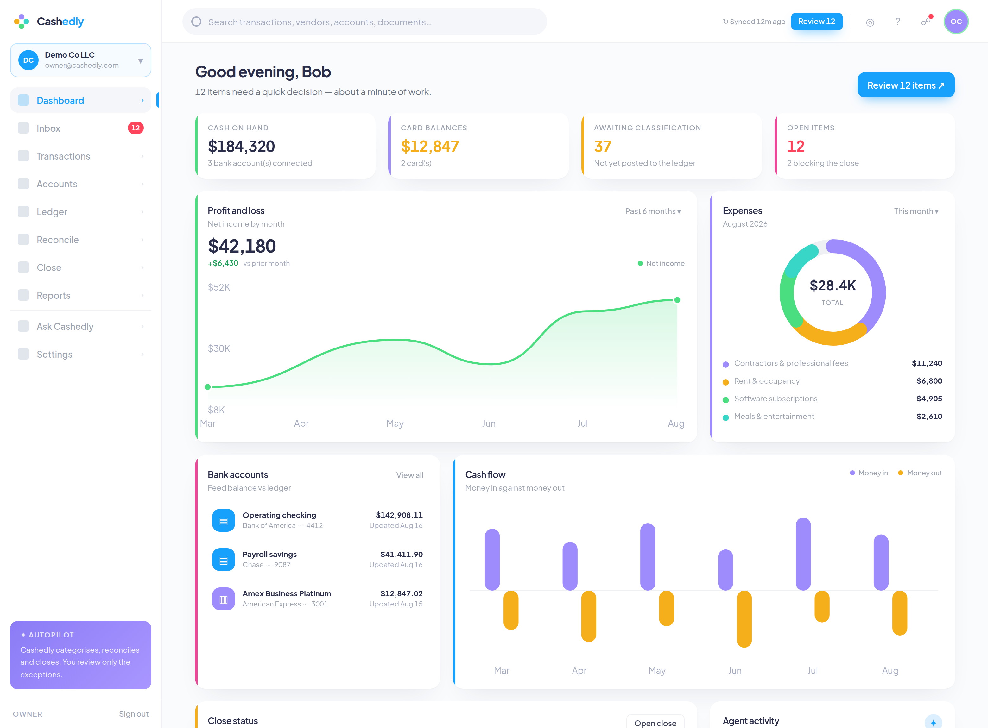Open Close in sidebar
Screen dimensions: 988x728
[x=81, y=267]
